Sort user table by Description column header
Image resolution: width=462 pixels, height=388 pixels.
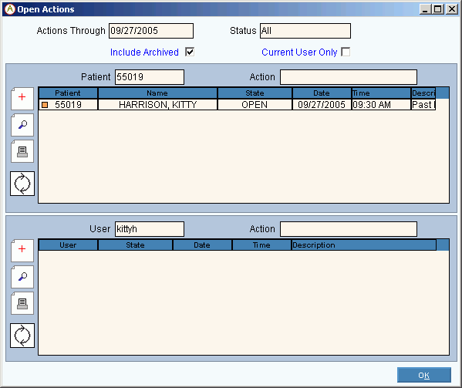[364, 245]
